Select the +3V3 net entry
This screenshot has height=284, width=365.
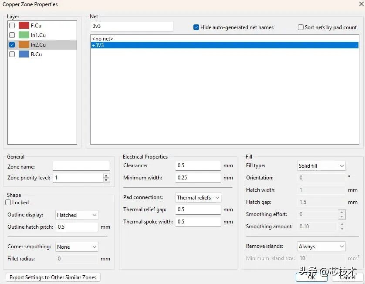point(224,45)
